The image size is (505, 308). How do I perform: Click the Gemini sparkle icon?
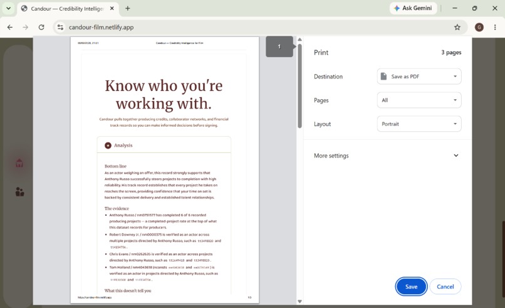pos(397,8)
